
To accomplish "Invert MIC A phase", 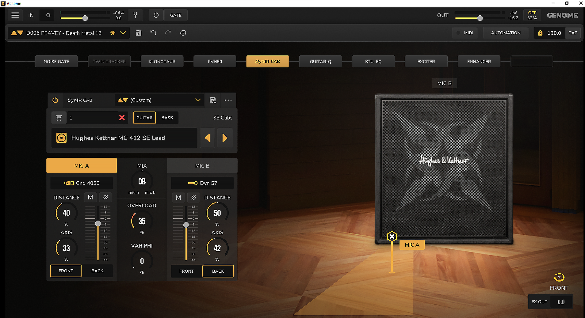I will [x=105, y=197].
